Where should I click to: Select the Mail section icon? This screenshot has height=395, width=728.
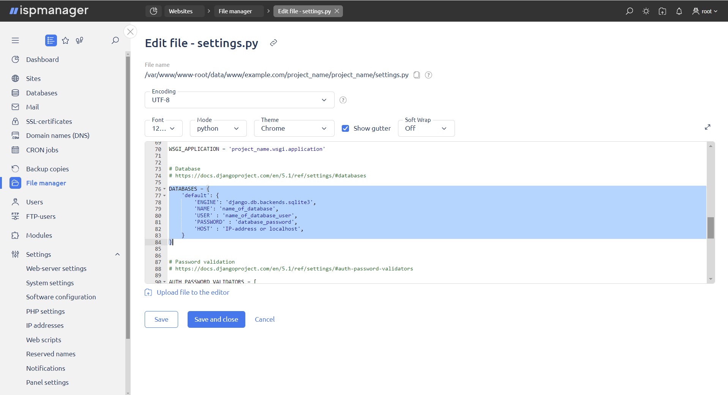pyautogui.click(x=15, y=107)
